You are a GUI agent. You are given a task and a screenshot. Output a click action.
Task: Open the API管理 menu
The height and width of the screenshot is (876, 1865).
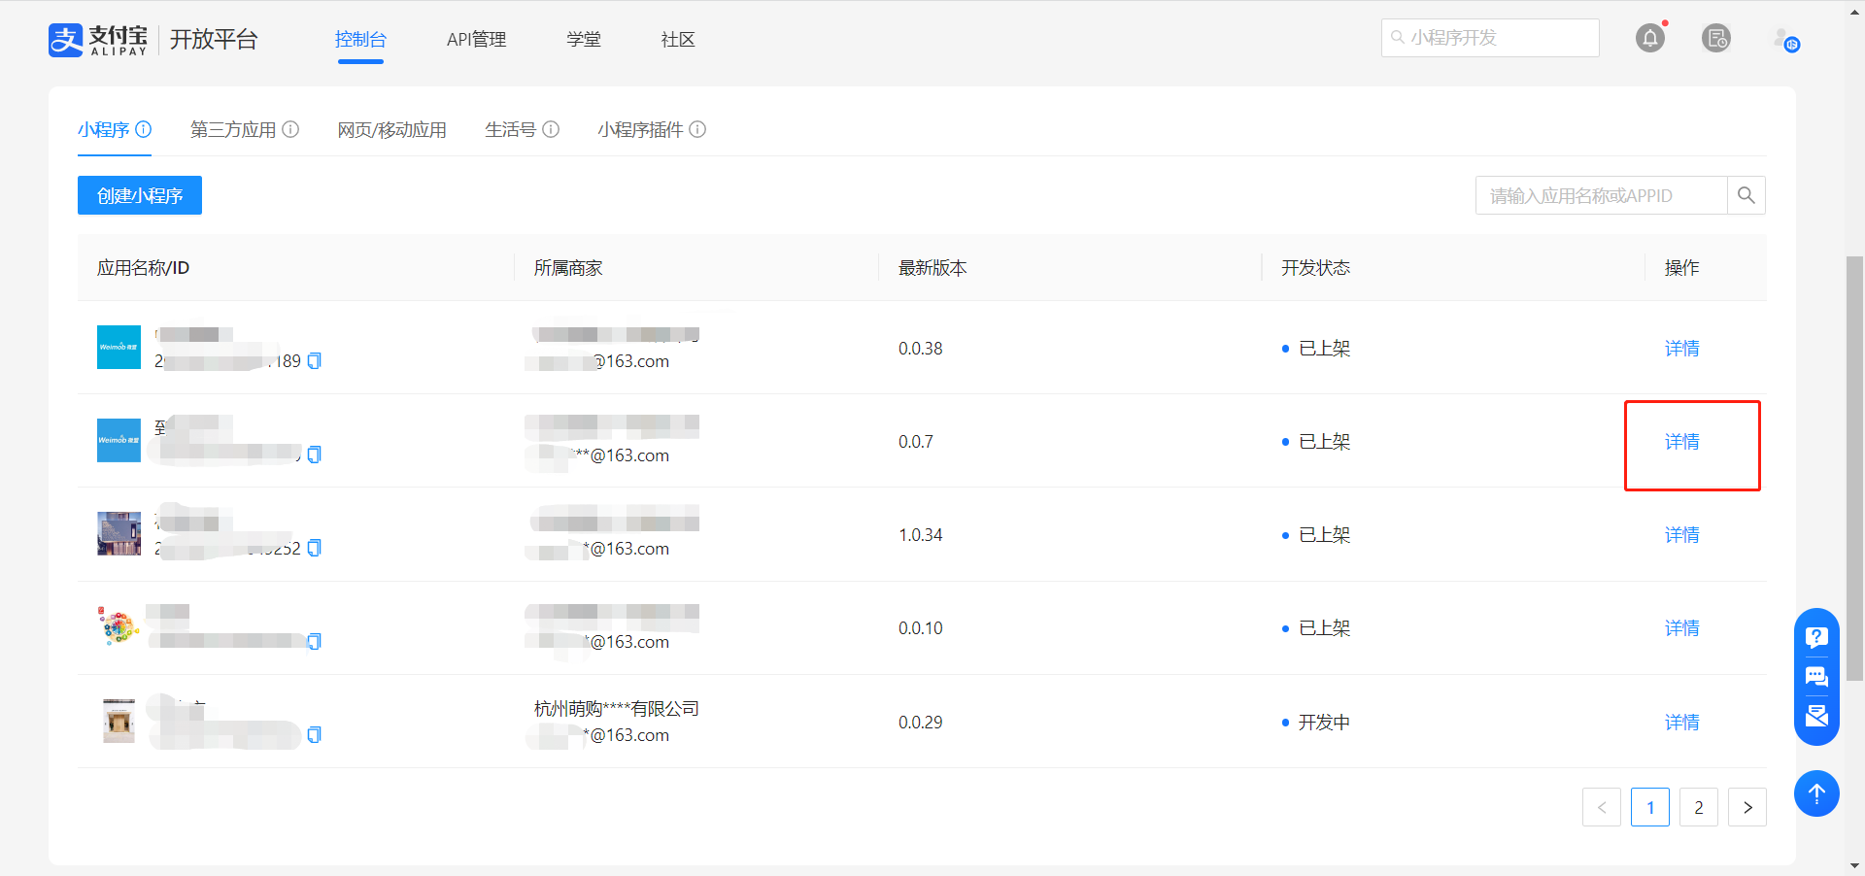coord(476,40)
